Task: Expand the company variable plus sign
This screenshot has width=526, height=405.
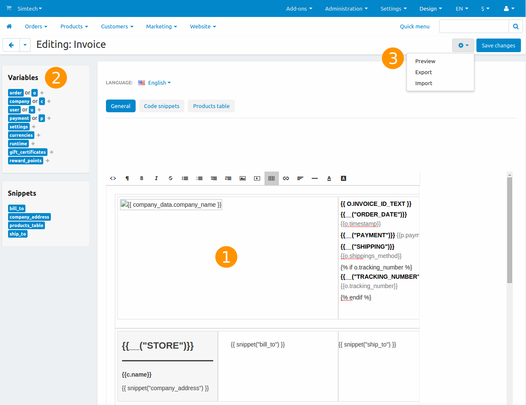Action: [x=49, y=101]
